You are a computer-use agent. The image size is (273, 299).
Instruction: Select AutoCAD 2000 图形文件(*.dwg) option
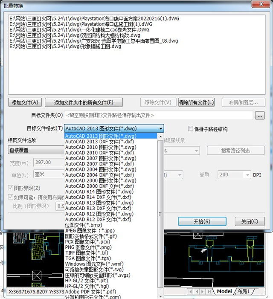[x=111, y=180]
